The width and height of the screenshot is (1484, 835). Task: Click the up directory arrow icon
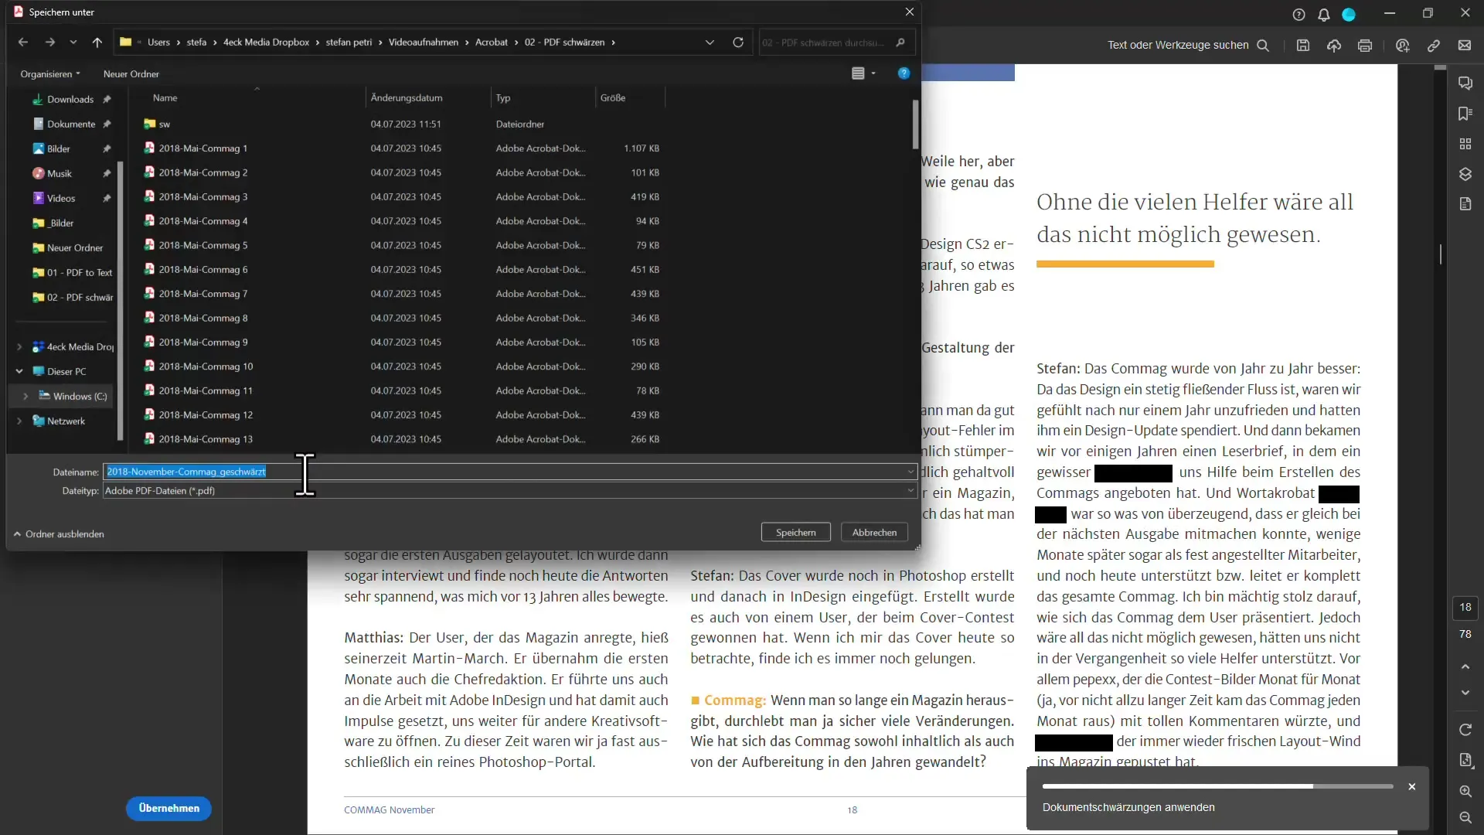click(x=97, y=42)
